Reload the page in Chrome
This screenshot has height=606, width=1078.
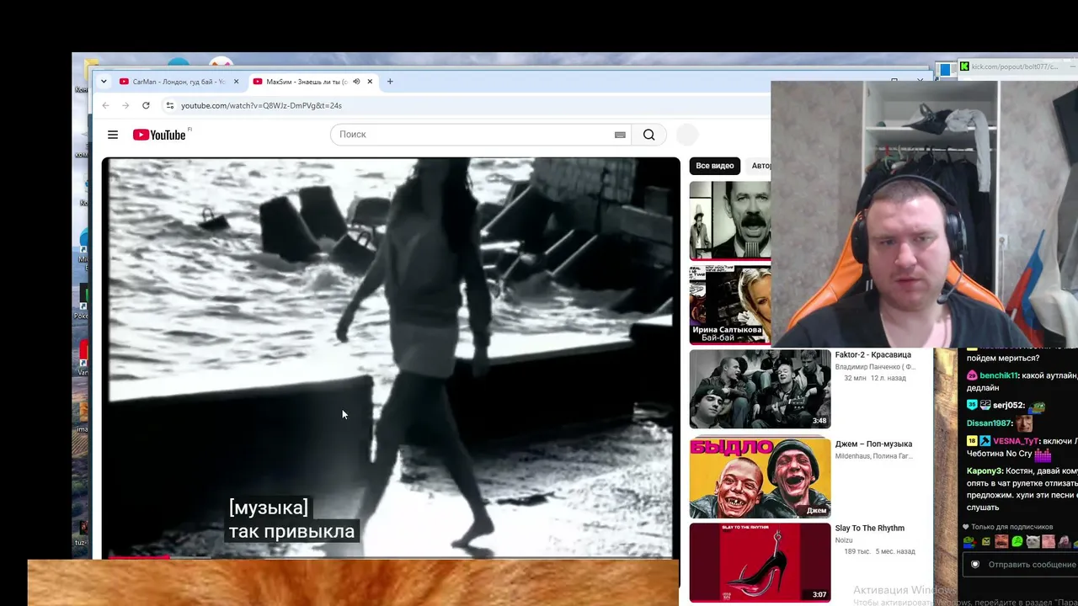146,105
